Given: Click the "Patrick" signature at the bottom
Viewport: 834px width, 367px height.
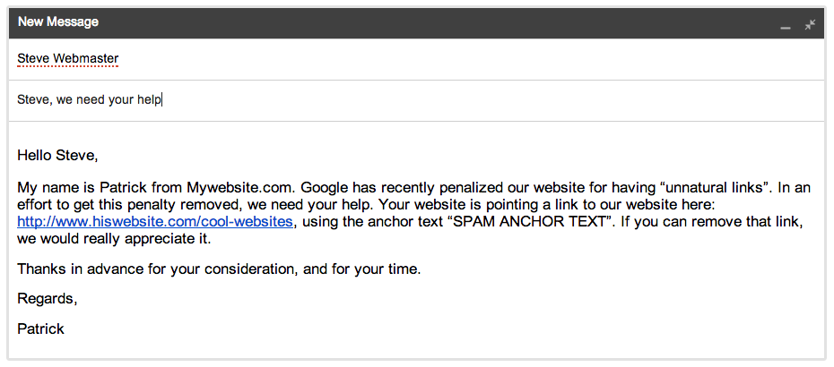Looking at the screenshot, I should [x=40, y=329].
